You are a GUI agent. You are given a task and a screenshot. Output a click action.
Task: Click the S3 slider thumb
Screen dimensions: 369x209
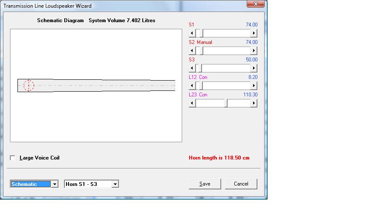(x=200, y=68)
